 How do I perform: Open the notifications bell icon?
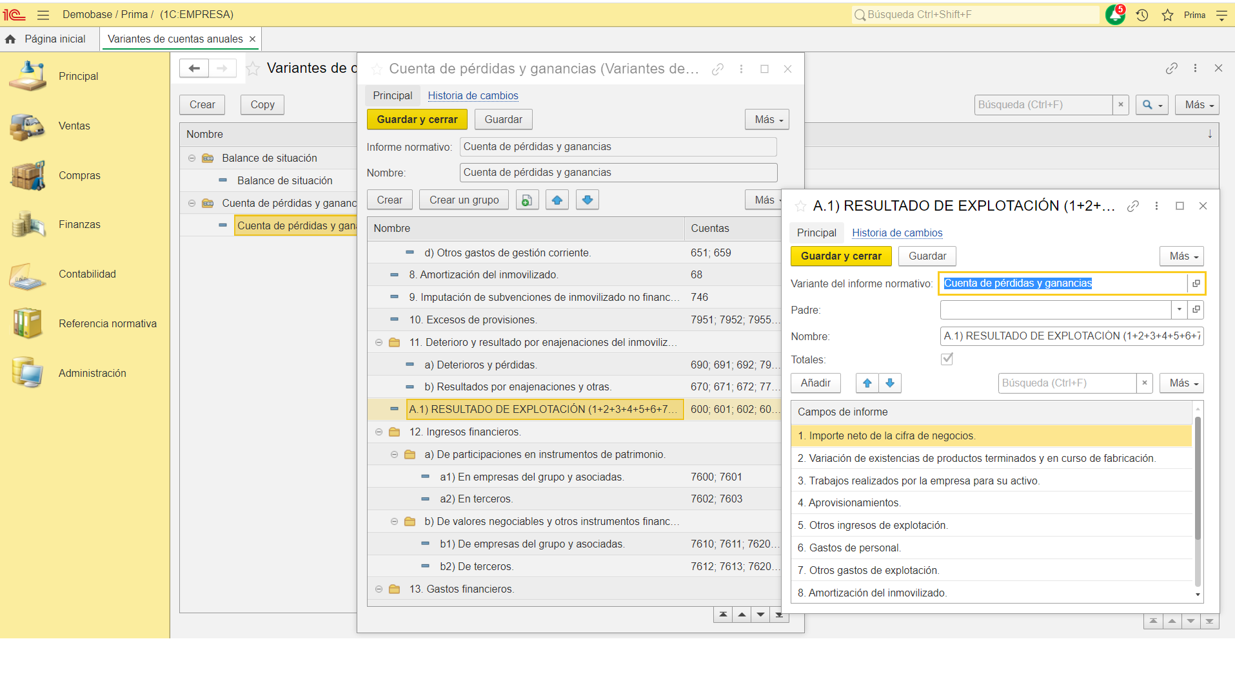pyautogui.click(x=1114, y=15)
